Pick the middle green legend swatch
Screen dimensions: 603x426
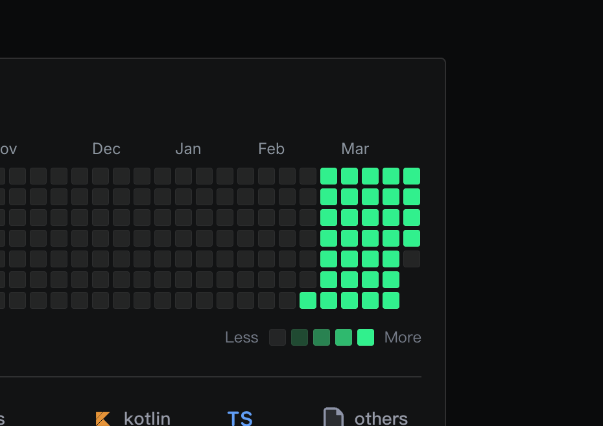coord(322,337)
